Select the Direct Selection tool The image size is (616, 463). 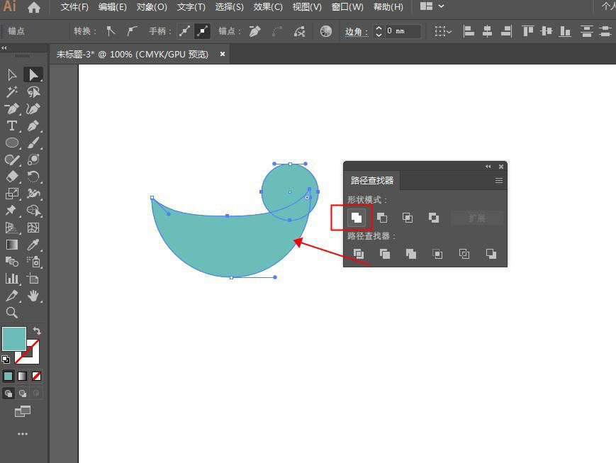33,74
